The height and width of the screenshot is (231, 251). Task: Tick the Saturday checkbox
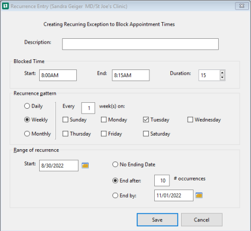pos(146,134)
